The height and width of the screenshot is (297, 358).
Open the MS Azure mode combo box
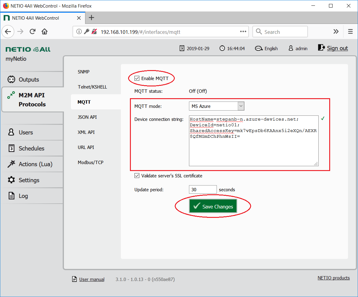pos(217,106)
